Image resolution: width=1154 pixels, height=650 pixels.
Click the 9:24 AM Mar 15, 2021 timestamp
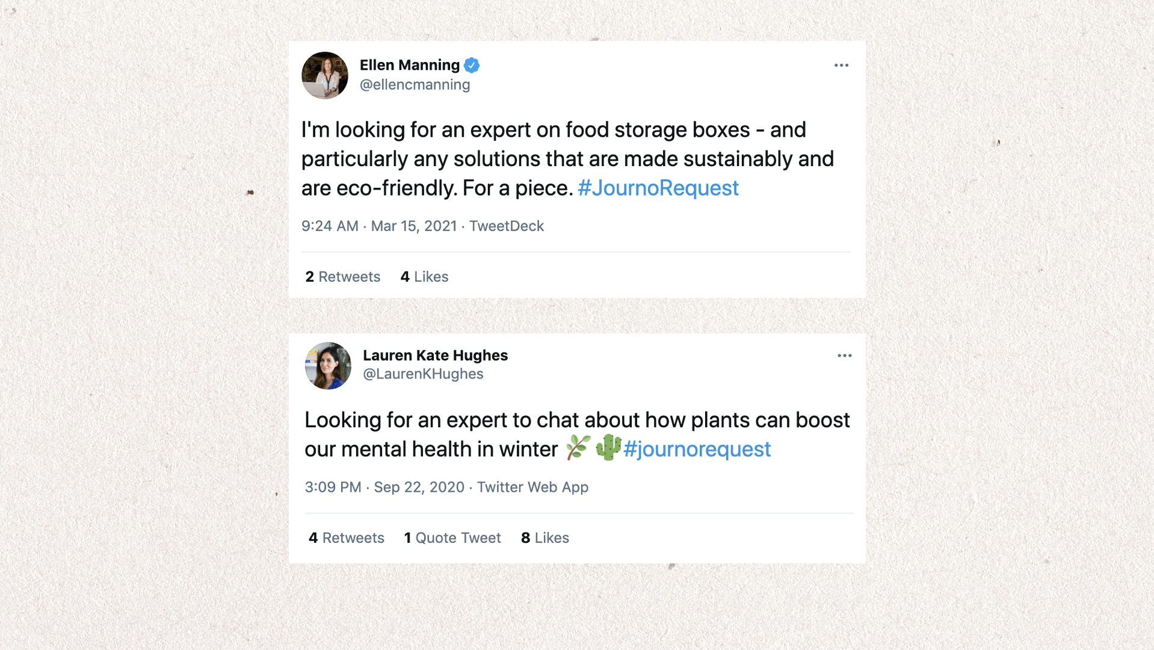click(x=379, y=226)
